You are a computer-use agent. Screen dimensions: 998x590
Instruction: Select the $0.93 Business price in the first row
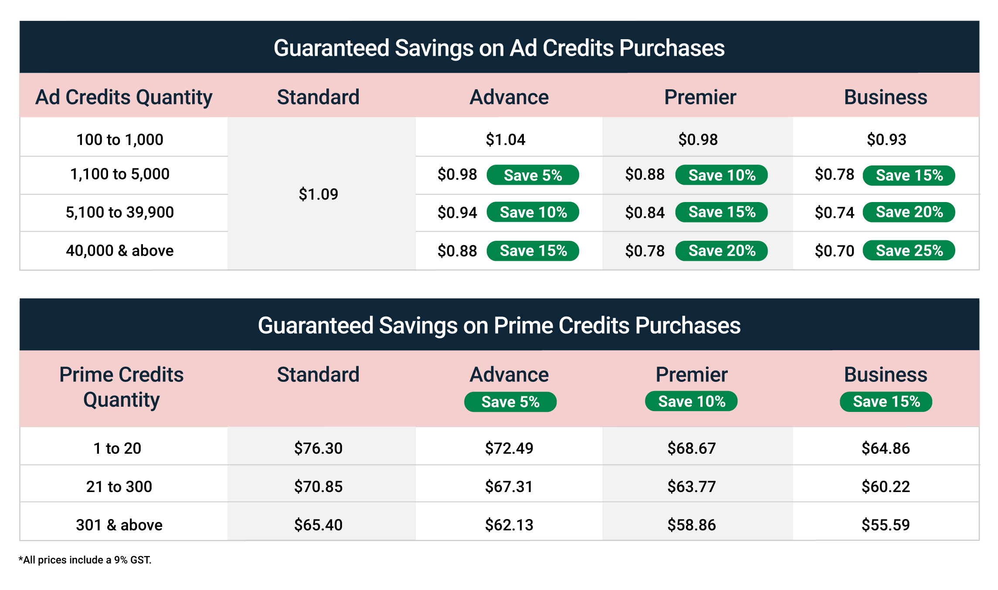pyautogui.click(x=886, y=139)
